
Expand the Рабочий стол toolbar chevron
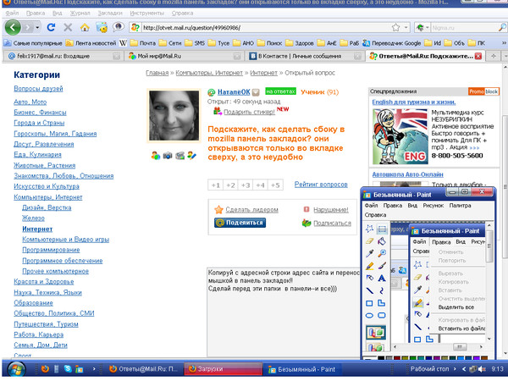tap(455, 369)
